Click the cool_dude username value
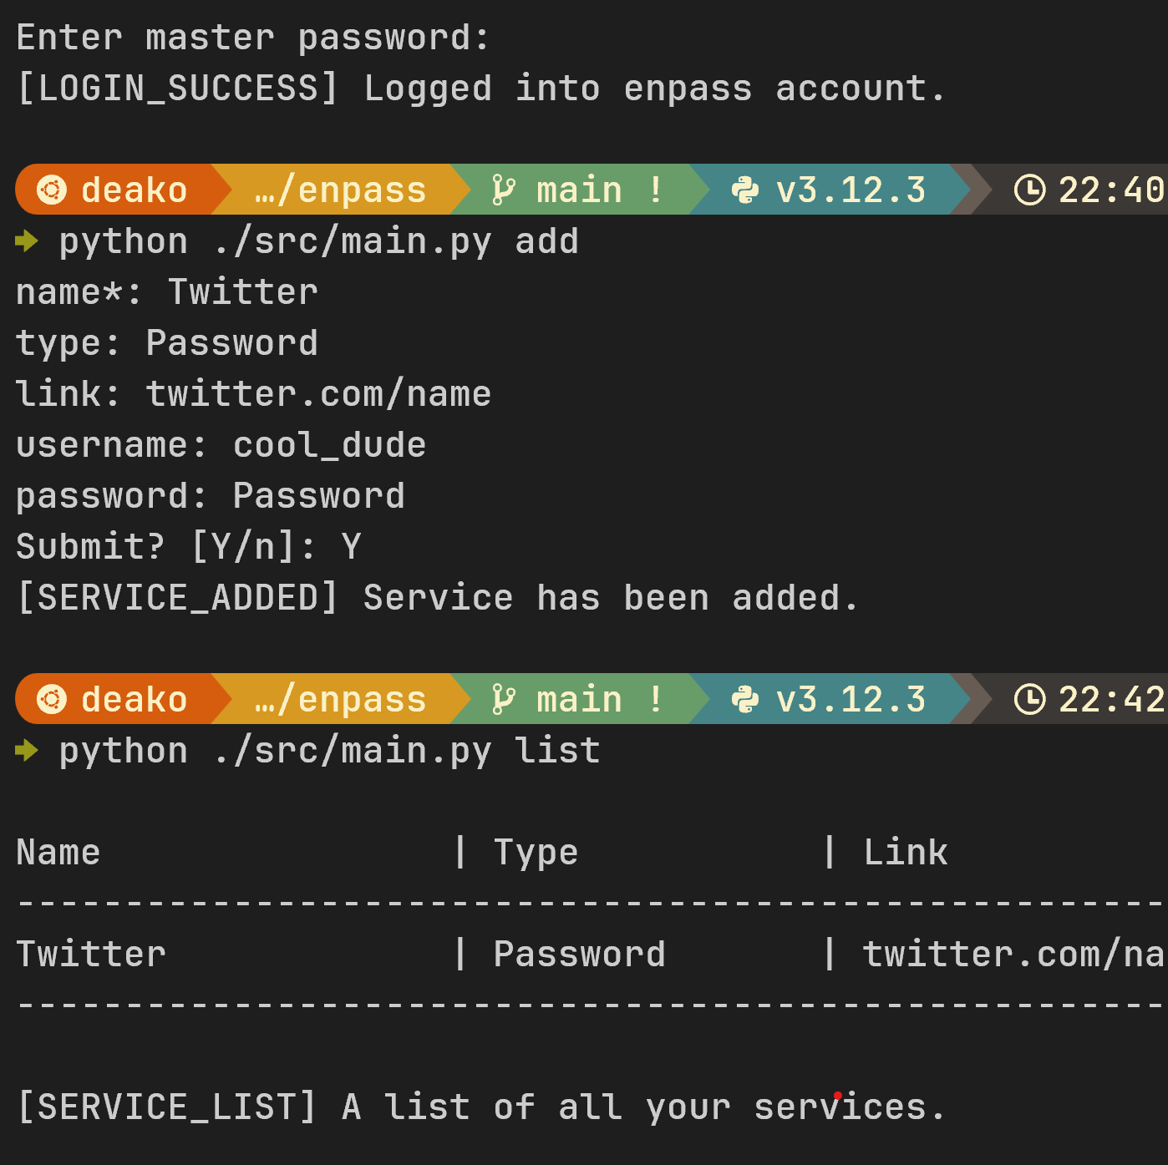 (x=329, y=445)
